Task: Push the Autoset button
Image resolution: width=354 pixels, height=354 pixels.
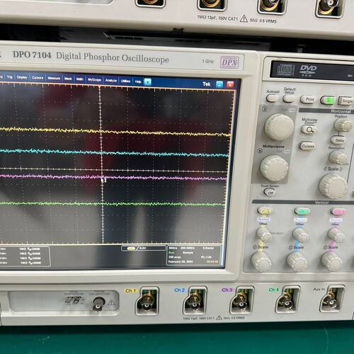Action: tap(272, 98)
